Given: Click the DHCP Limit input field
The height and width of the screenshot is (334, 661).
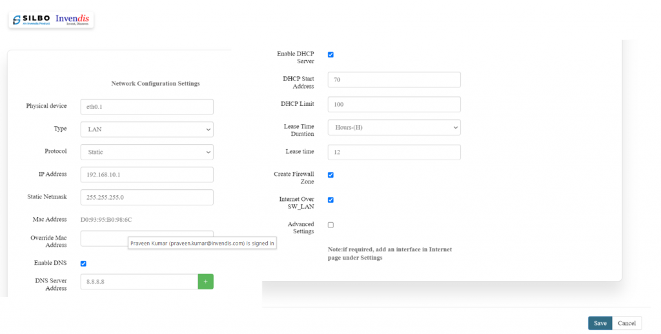Looking at the screenshot, I should click(394, 104).
